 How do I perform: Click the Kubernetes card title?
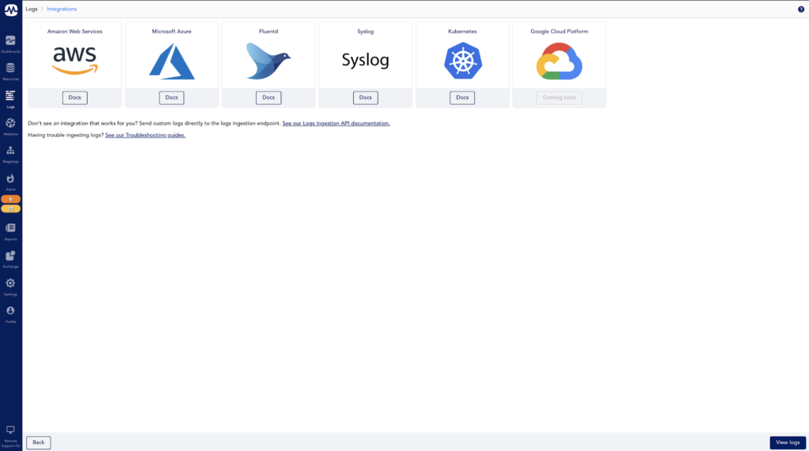pyautogui.click(x=462, y=32)
